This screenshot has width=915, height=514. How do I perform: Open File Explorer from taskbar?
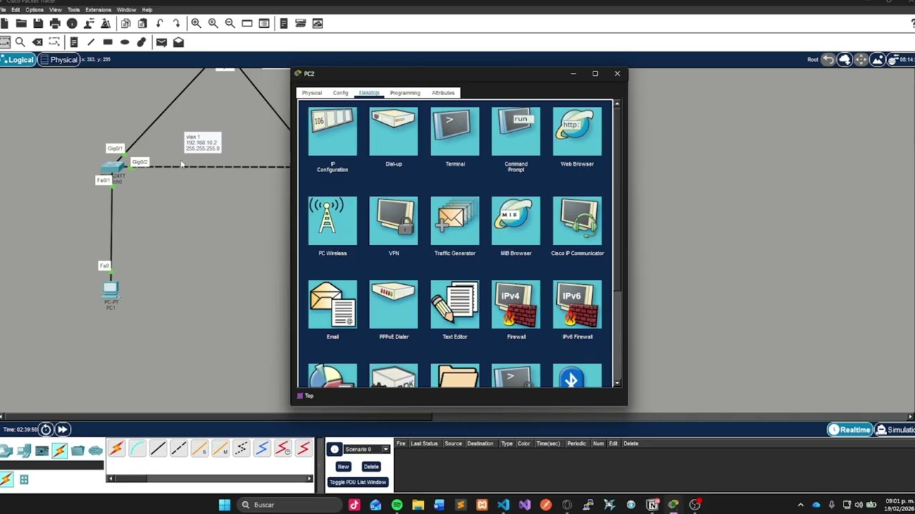[418, 505]
